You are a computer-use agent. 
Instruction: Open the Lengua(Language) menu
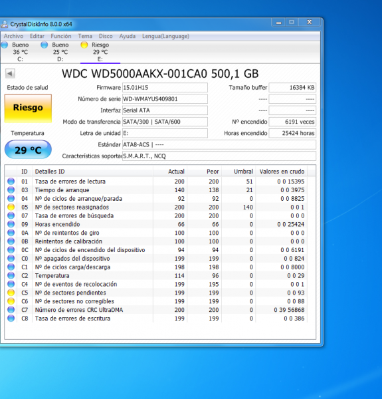click(165, 36)
